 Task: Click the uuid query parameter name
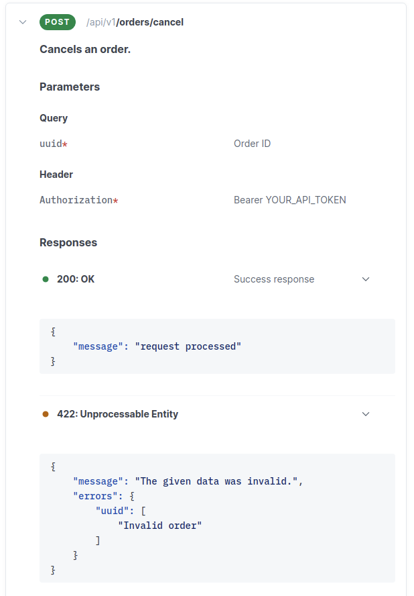(x=50, y=144)
